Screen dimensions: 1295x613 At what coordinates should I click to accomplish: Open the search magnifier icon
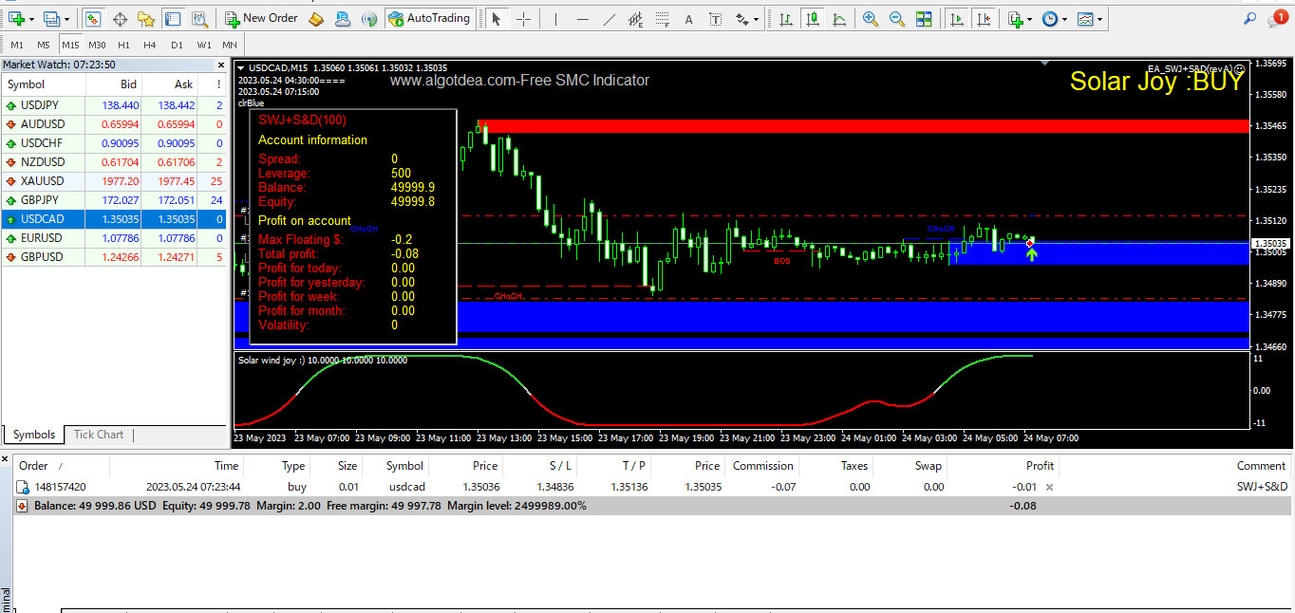click(x=1250, y=18)
